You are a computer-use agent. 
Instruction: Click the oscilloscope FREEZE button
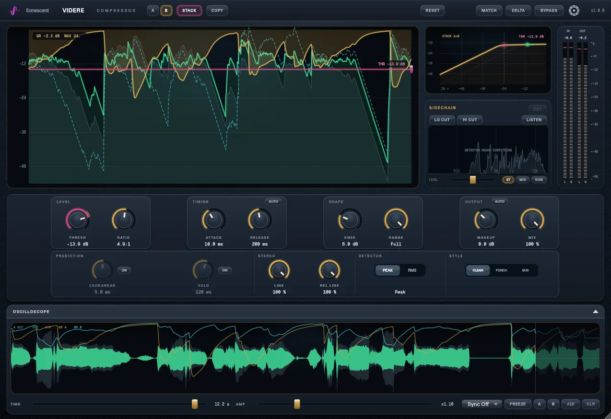point(517,404)
